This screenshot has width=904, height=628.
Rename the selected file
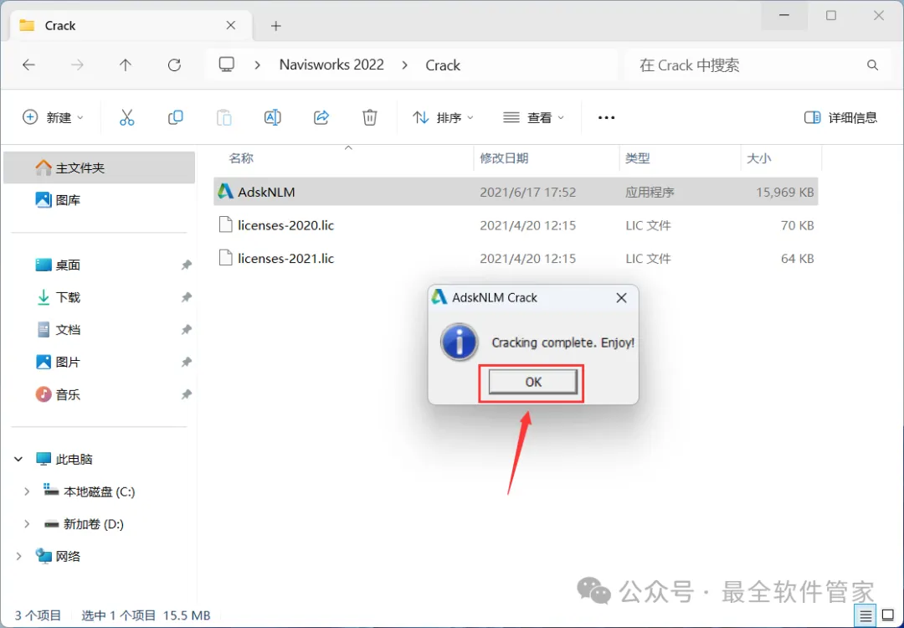[x=272, y=117]
